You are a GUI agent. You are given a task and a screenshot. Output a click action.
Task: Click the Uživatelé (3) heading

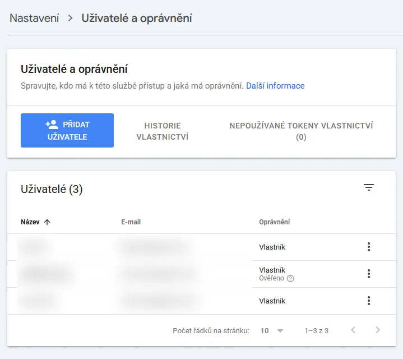point(52,189)
